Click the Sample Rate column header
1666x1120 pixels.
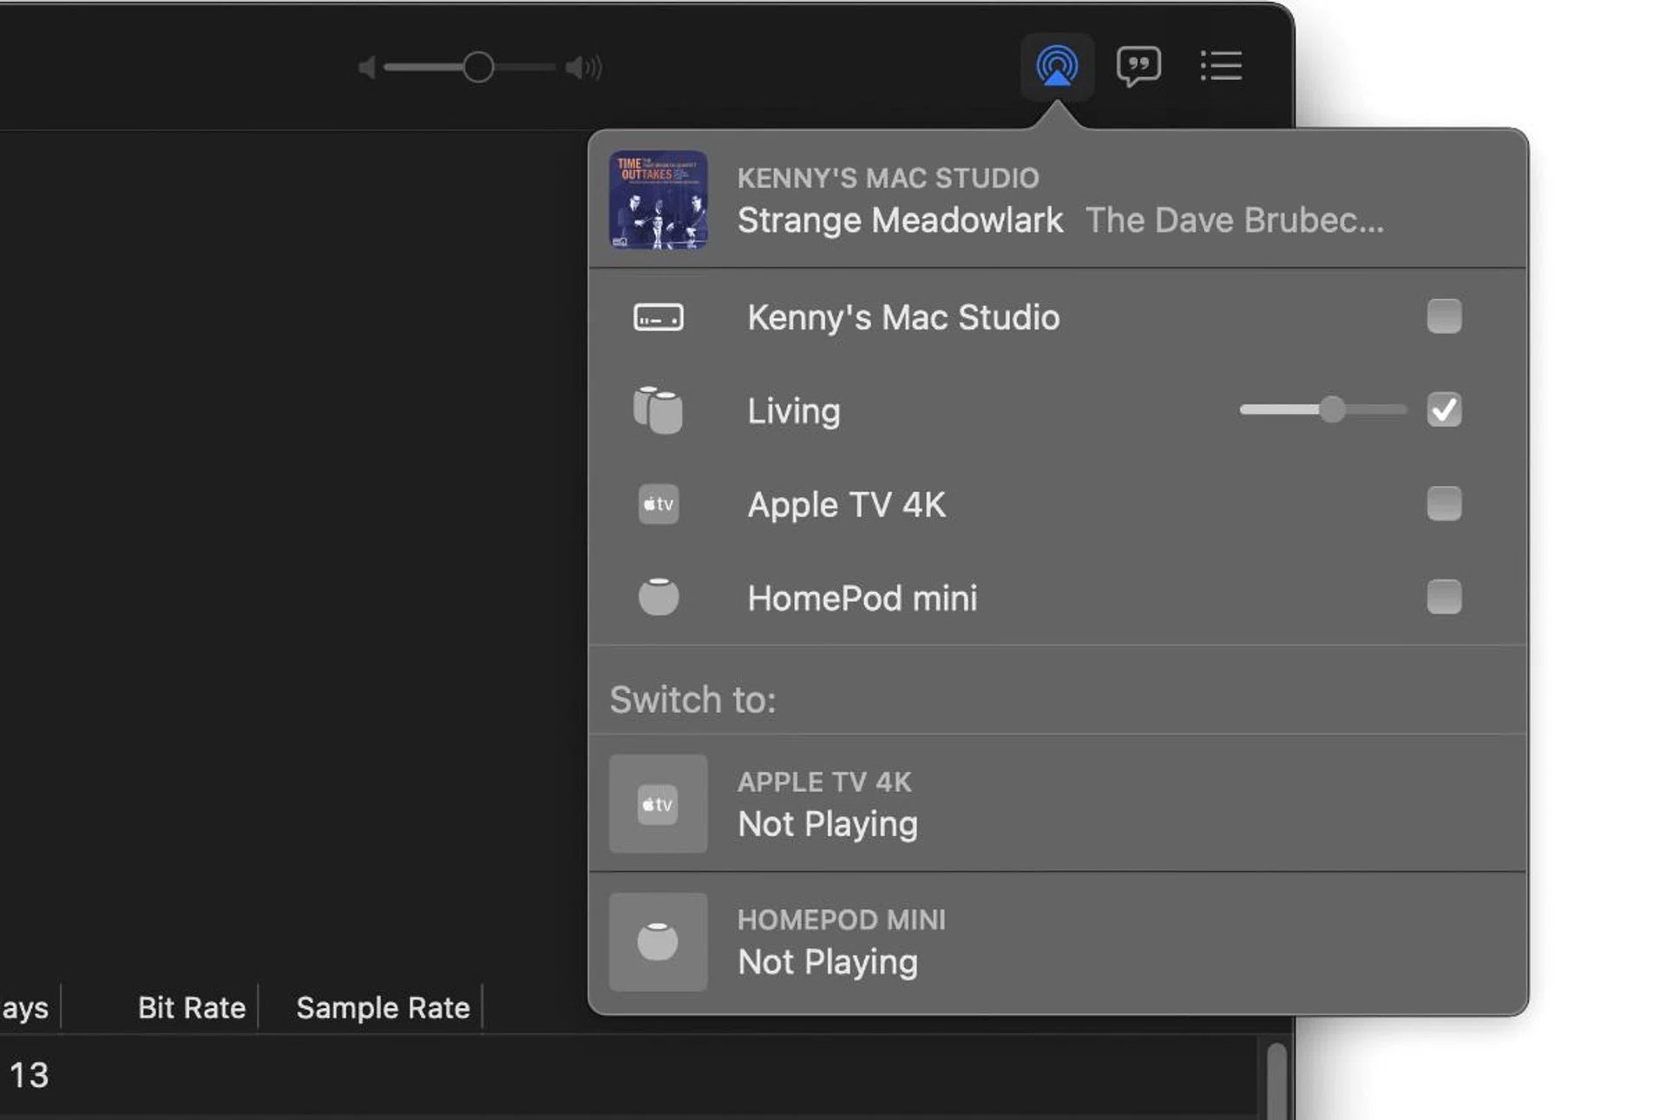pyautogui.click(x=383, y=1007)
